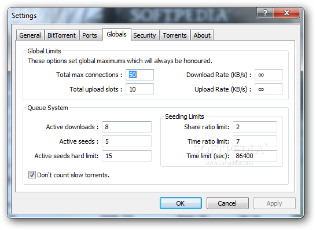
Task: Select the Active seeds hard limit field
Action: [127, 156]
